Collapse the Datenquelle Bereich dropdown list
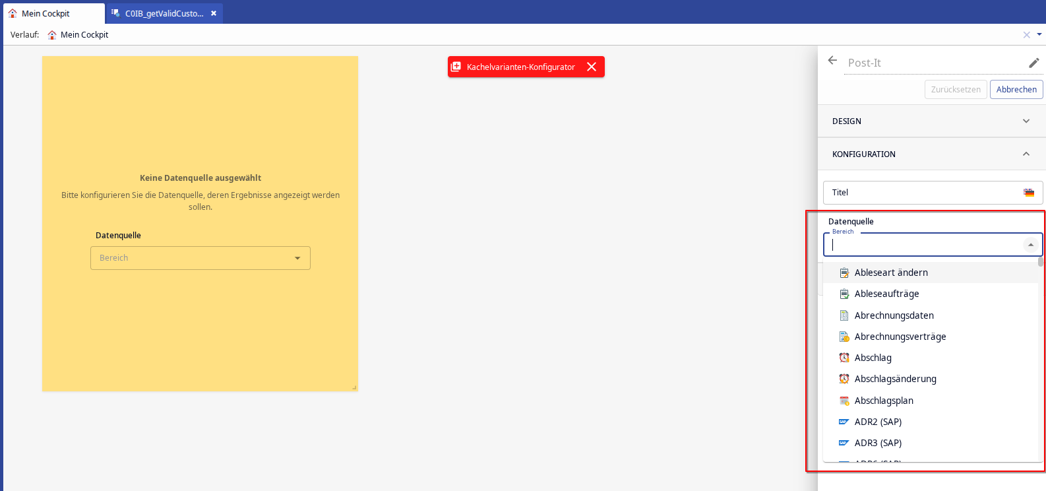 (1030, 245)
